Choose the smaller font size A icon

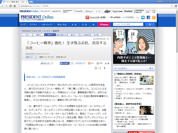106,63
